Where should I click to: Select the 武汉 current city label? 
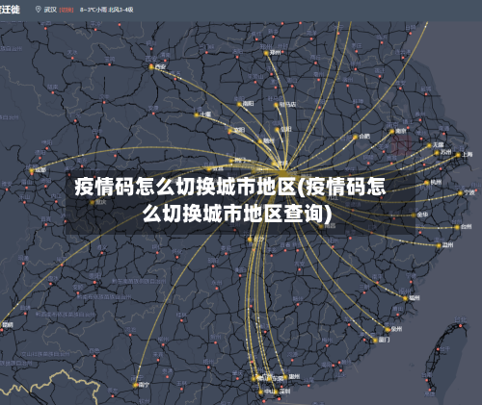50,10
